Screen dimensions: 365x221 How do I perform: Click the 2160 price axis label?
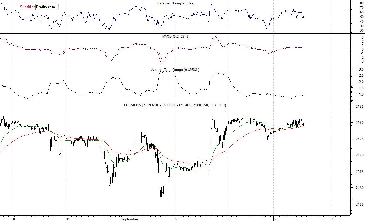(x=360, y=188)
